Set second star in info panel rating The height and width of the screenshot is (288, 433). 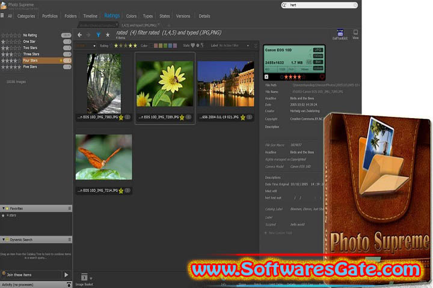point(290,77)
